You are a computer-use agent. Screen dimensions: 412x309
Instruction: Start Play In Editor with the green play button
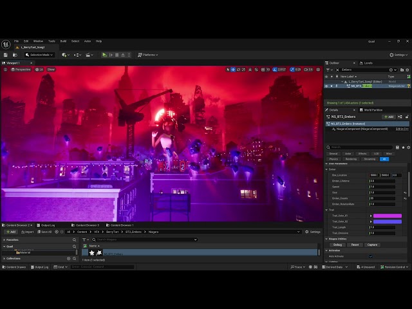pos(104,55)
